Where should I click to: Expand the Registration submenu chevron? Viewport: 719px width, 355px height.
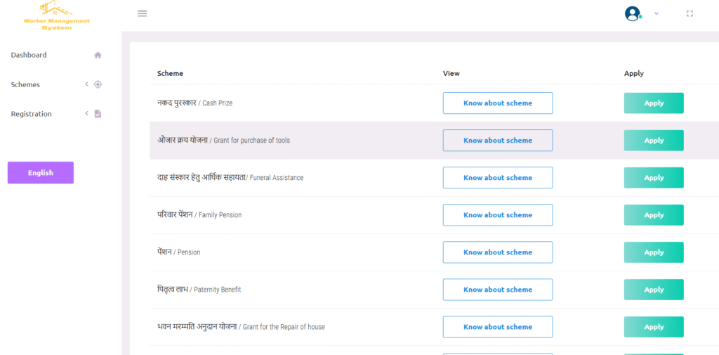(86, 114)
